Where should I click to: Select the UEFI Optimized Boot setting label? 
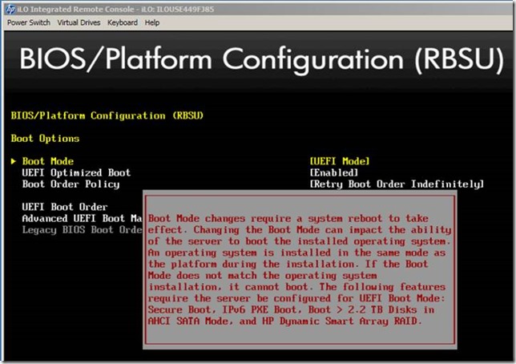(76, 173)
